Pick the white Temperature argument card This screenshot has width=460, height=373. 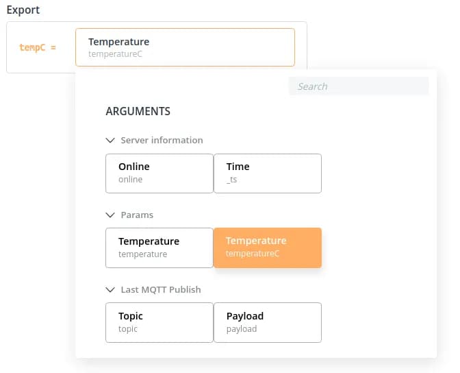(159, 248)
